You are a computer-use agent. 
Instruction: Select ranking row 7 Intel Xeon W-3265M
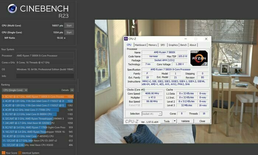tap(38, 123)
